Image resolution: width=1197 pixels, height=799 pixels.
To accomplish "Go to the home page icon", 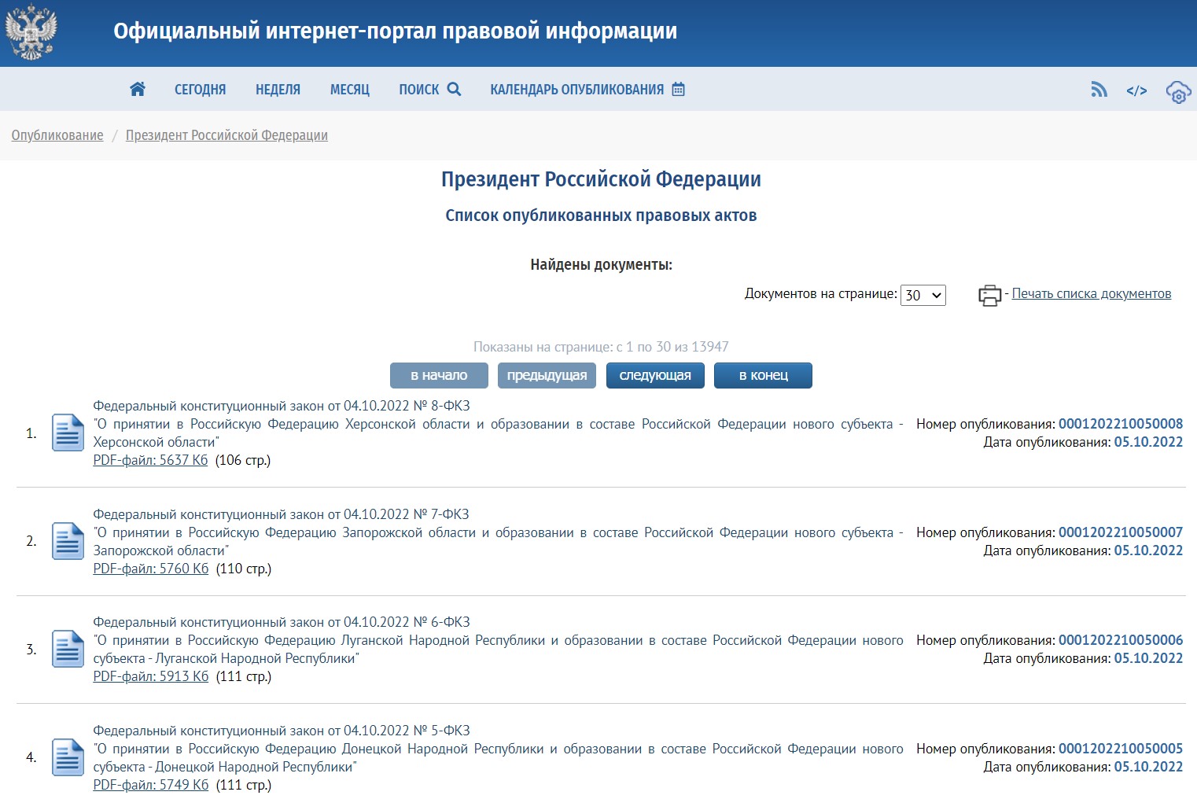I will [x=138, y=89].
